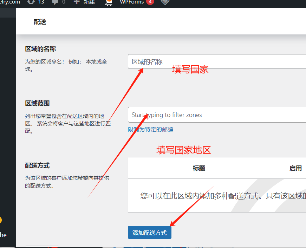Image resolution: width=306 pixels, height=248 pixels.
Task: Click the plus icon beside 新建
Action: 77,2
